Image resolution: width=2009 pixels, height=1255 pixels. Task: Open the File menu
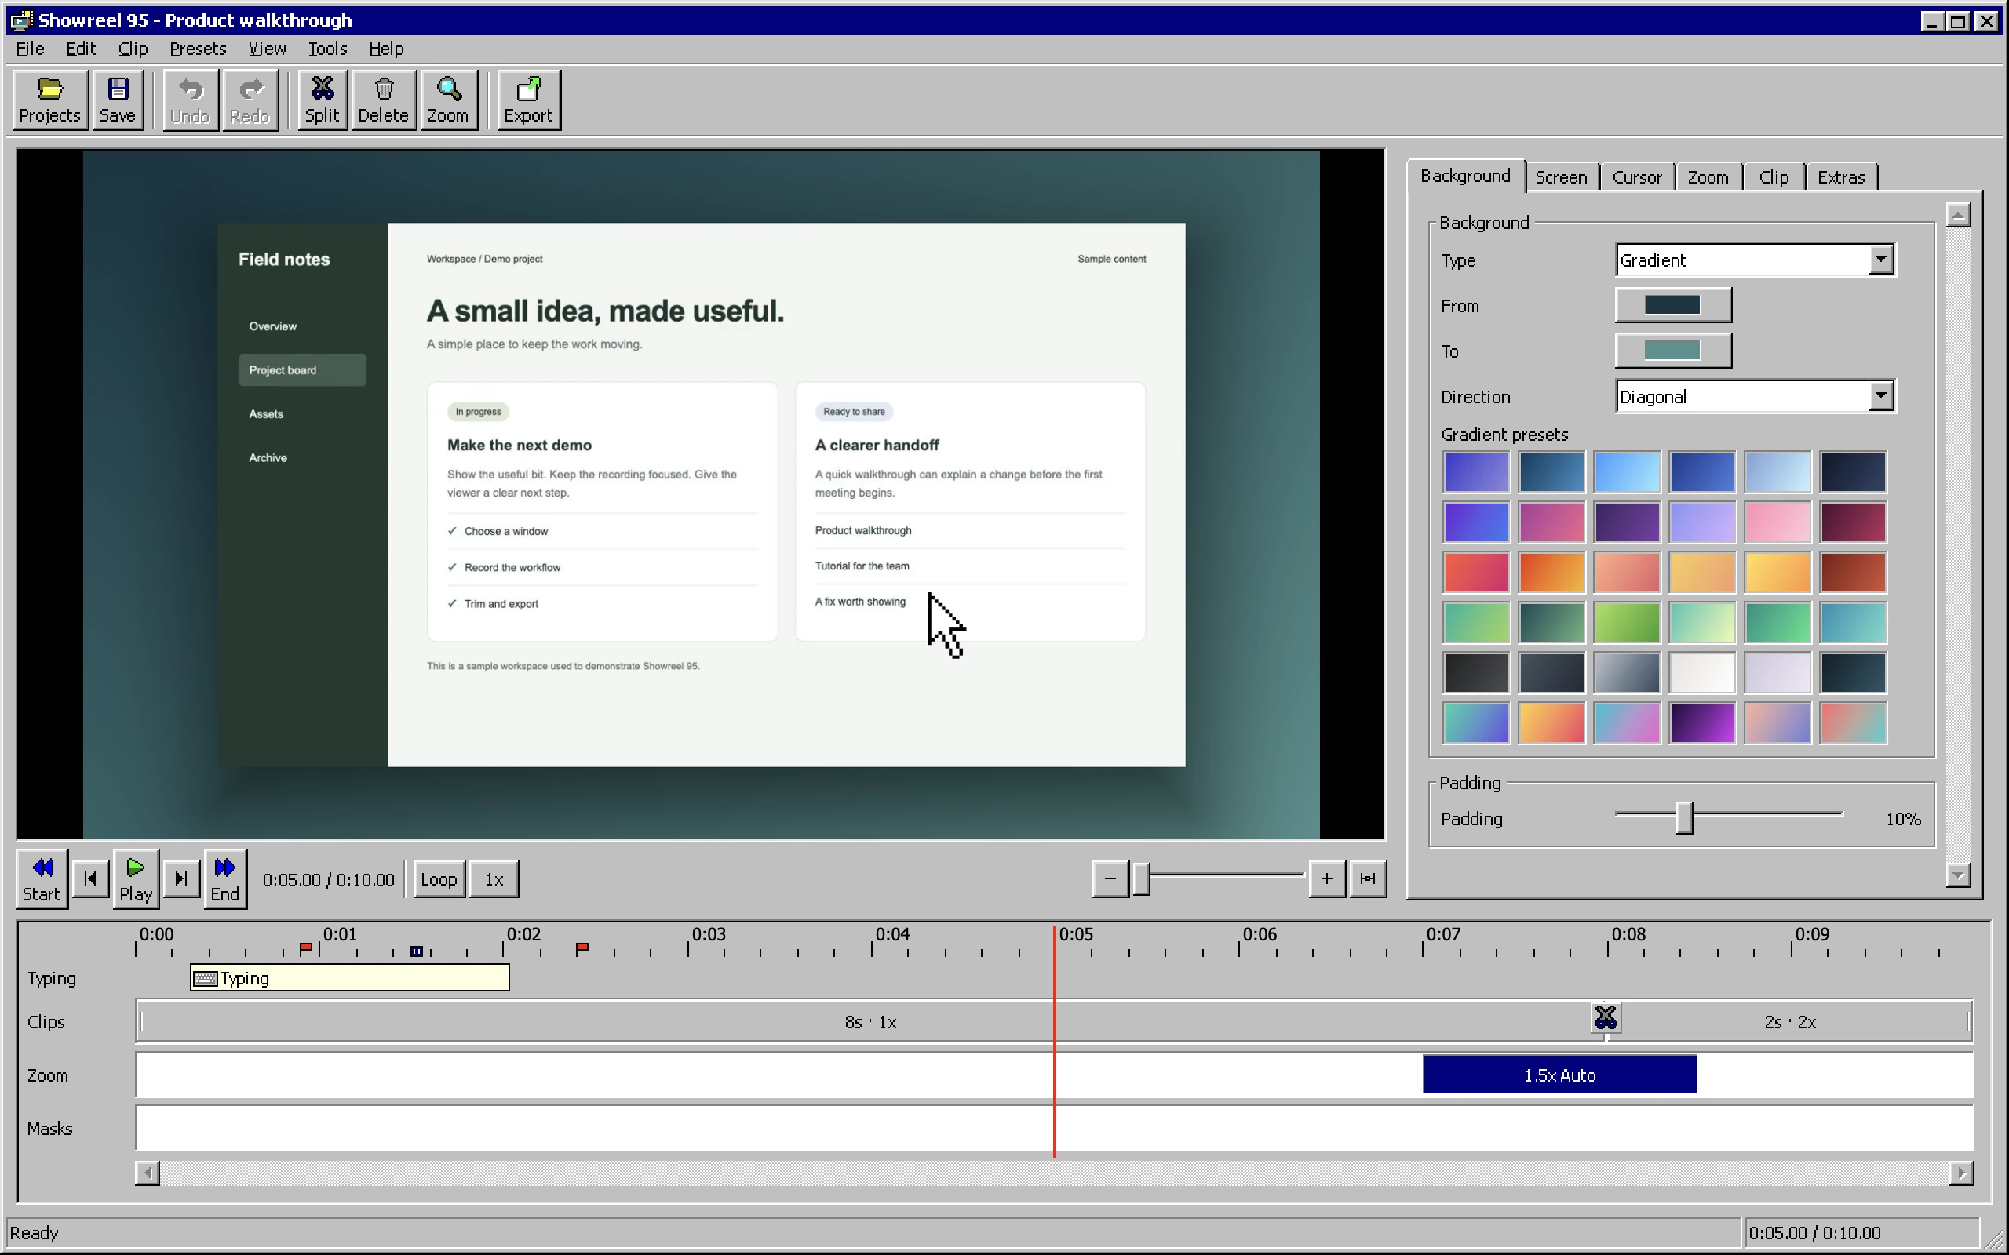[x=30, y=49]
